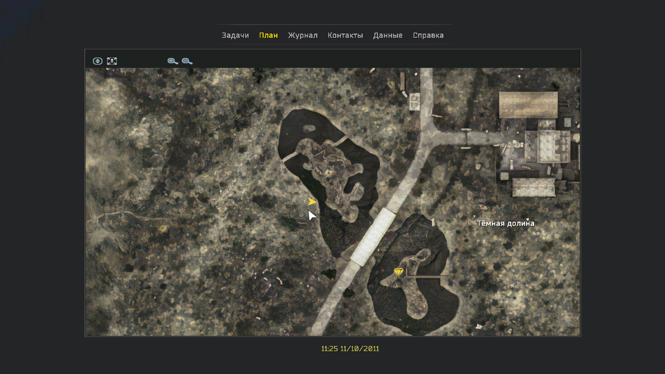Click the Тёмная долина map label

coord(506,223)
